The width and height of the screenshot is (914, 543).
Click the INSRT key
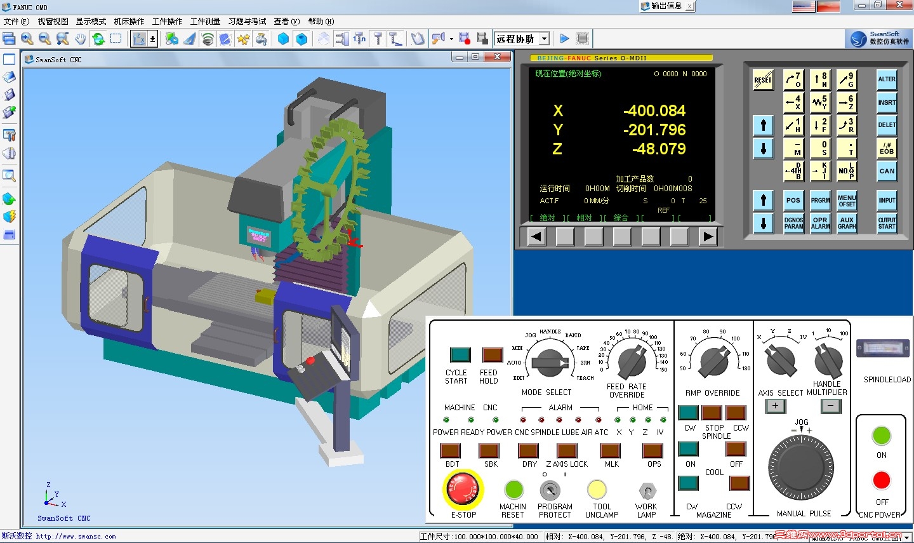click(887, 102)
